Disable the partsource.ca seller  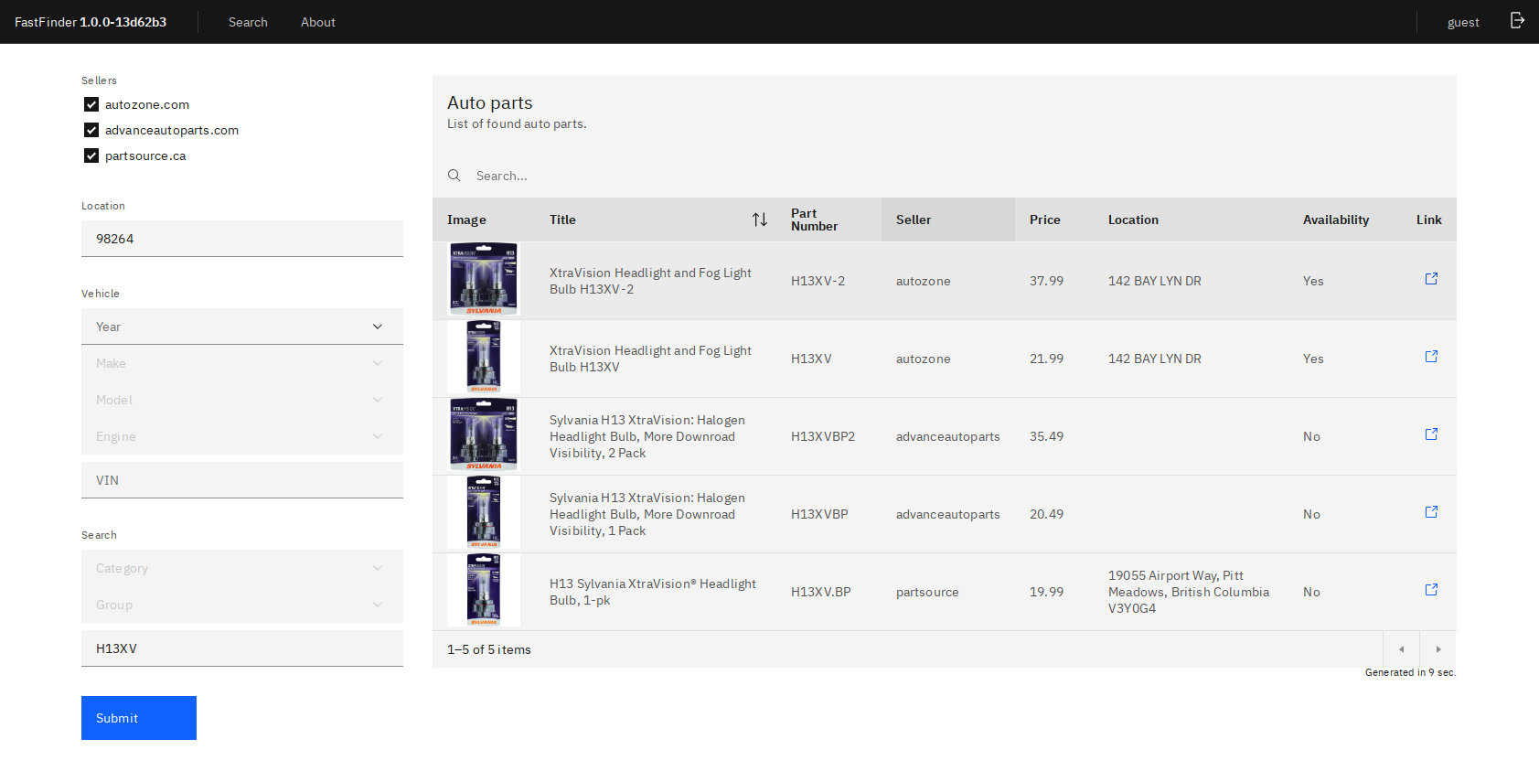point(91,155)
